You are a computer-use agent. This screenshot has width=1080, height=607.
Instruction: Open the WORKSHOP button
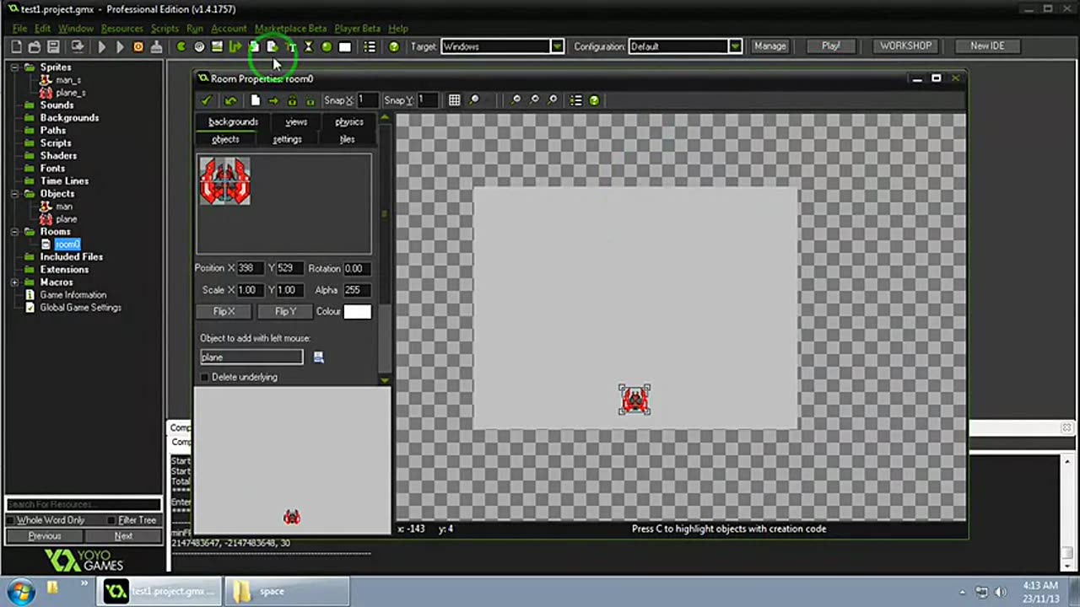coord(906,46)
